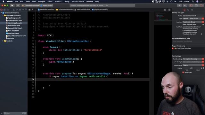Collapse the ChildViewControllers group folder
The height and width of the screenshot is (115, 205).
3,15
